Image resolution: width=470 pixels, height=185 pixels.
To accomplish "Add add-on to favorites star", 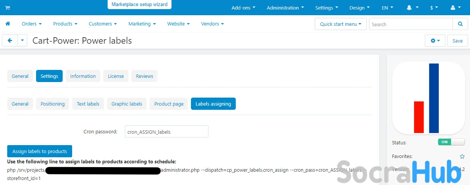I will (x=462, y=156).
